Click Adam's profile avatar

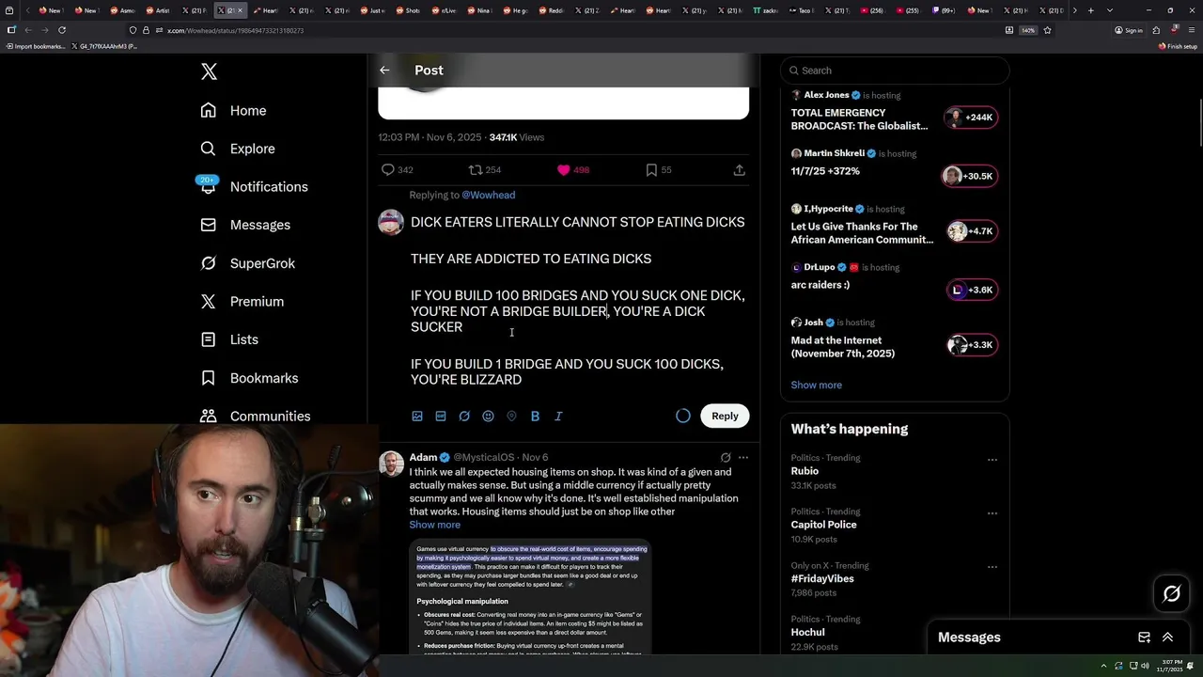coord(391,464)
